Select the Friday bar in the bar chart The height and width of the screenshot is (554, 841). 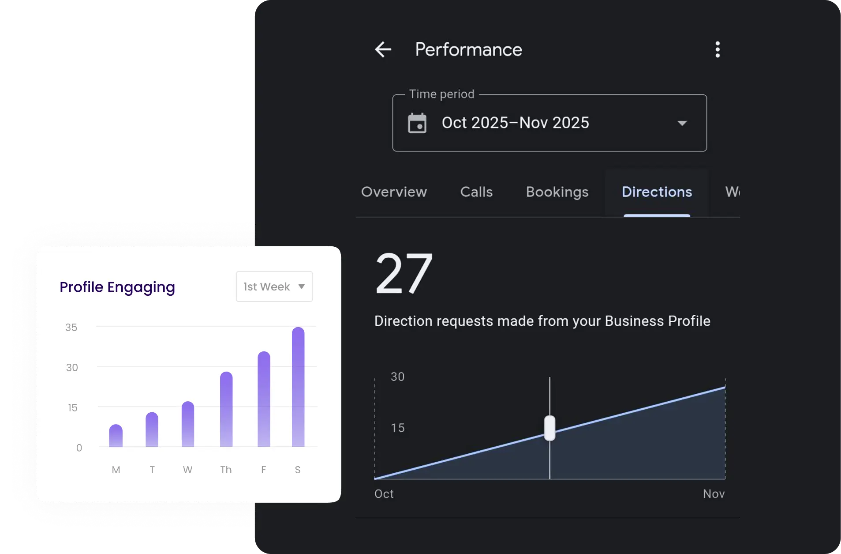264,399
